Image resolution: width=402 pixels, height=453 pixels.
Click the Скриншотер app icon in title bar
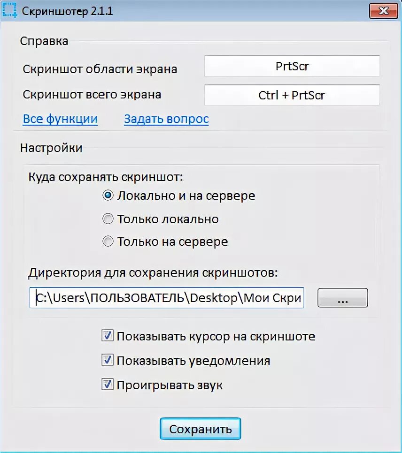click(10, 11)
